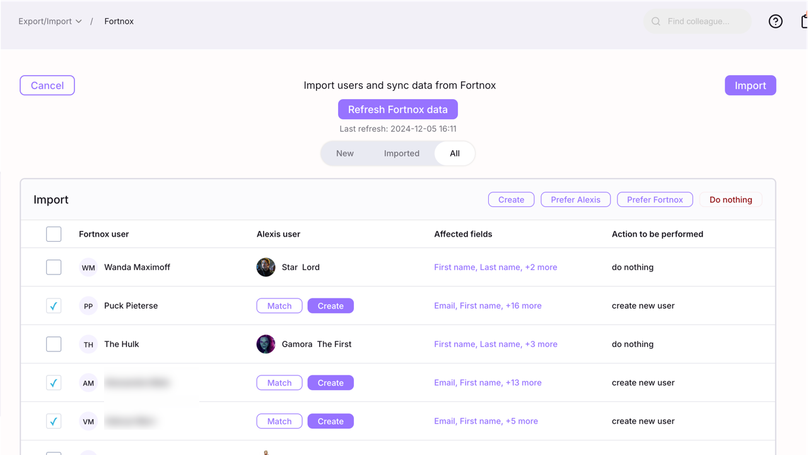Click the name The Hulk
Viewport: 808px width, 455px height.
(122, 345)
